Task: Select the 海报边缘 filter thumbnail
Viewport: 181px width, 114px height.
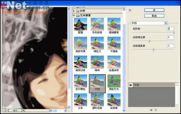Action: point(81,62)
